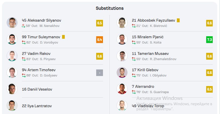Open Aleksandr Silyanov's player photo
Image resolution: width=220 pixels, height=114 pixels.
coord(12,23)
